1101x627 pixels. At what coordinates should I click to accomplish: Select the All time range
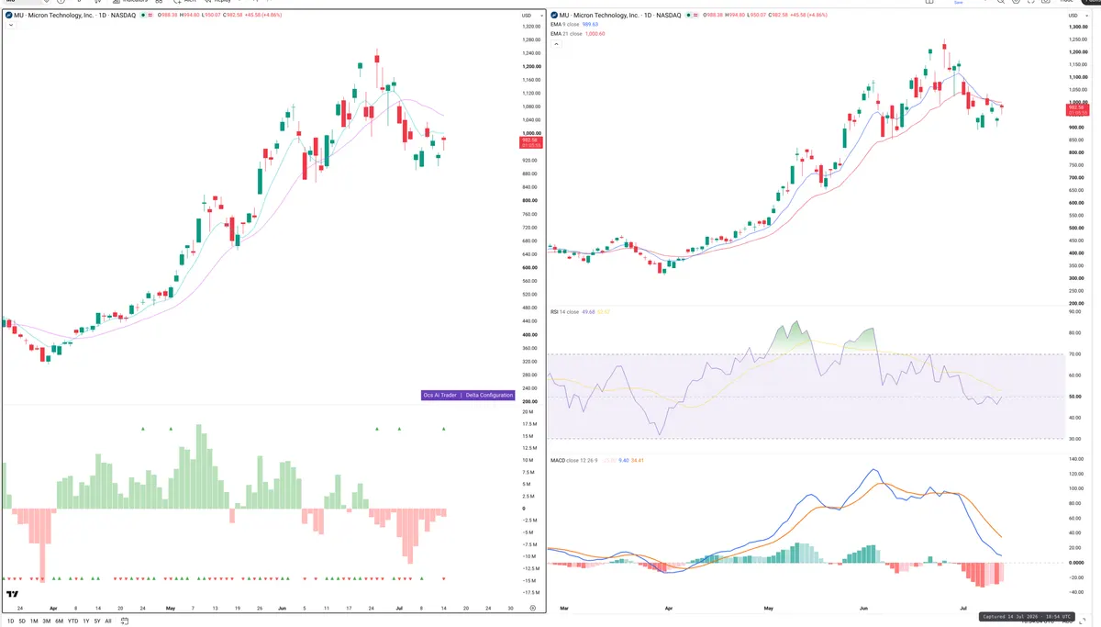pos(108,621)
